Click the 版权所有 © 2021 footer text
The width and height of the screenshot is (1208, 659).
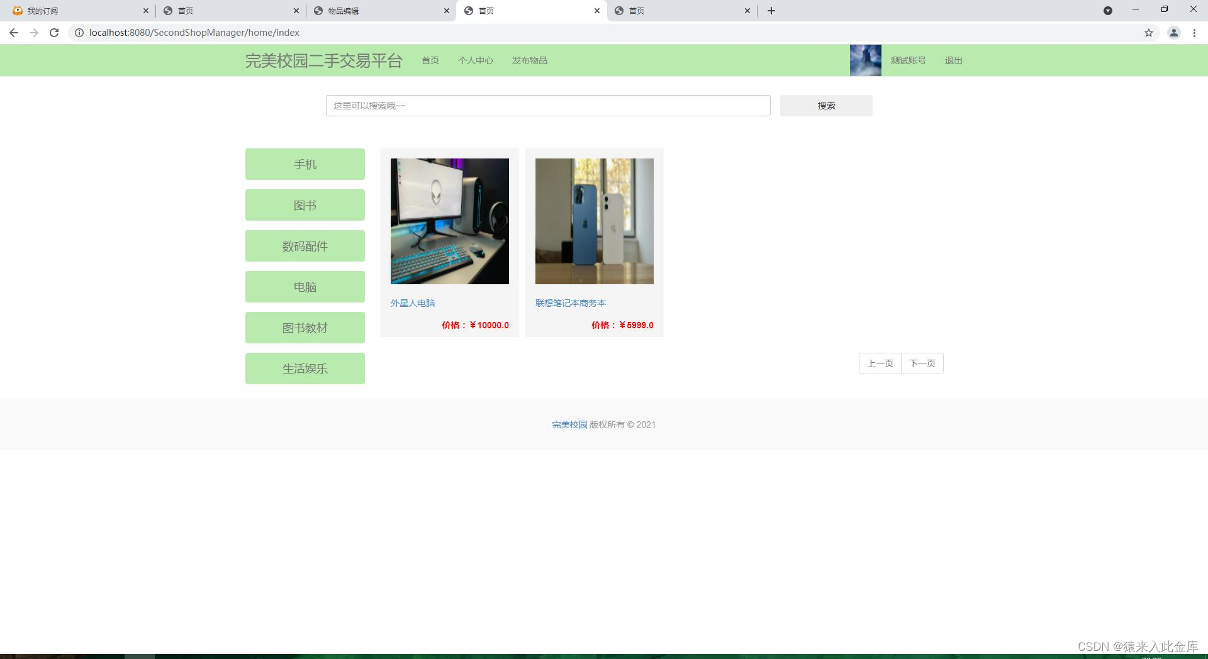(622, 424)
